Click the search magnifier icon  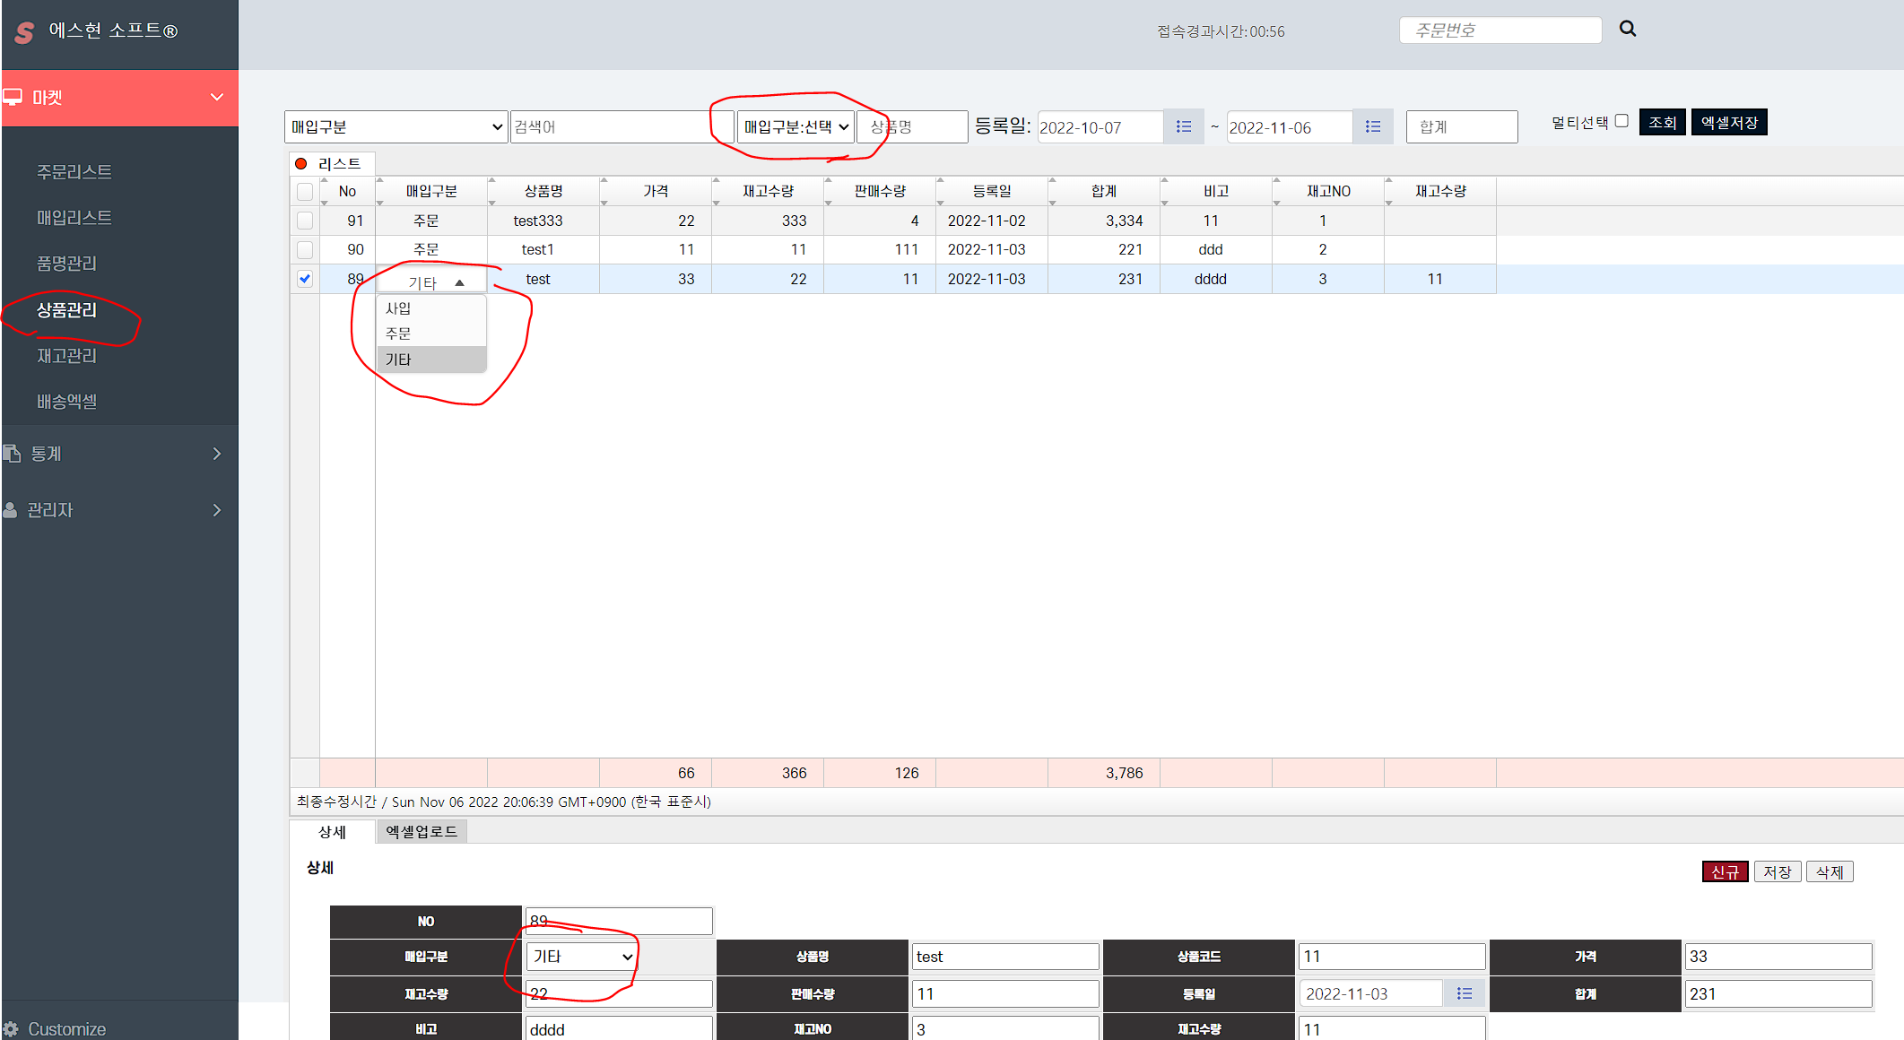[1627, 30]
